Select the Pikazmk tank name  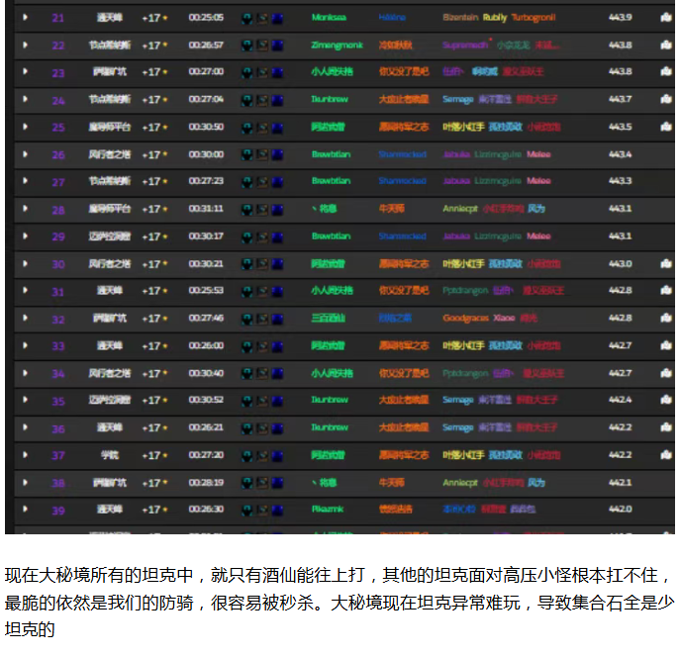point(328,509)
